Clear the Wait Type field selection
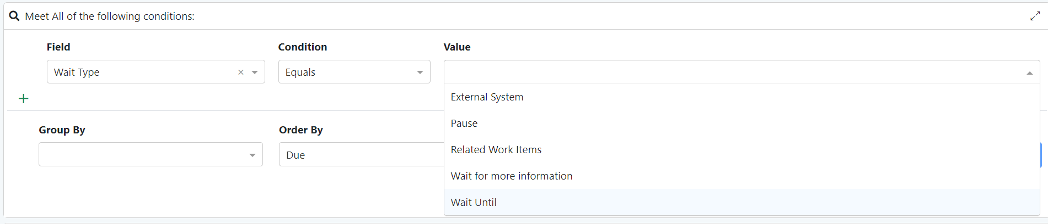 pyautogui.click(x=240, y=72)
